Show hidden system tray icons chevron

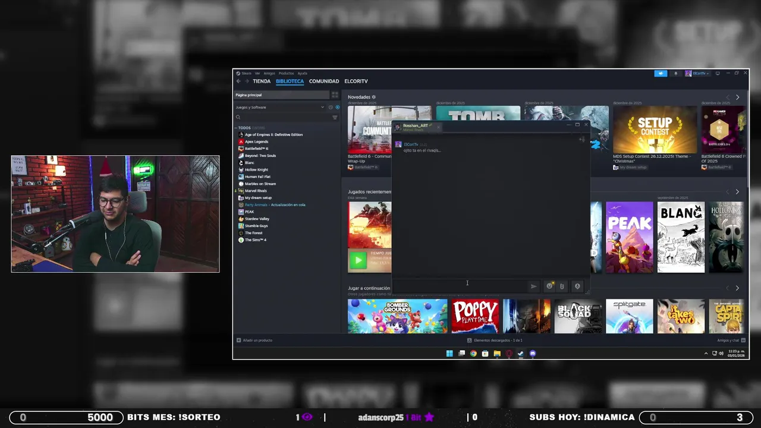tap(706, 354)
